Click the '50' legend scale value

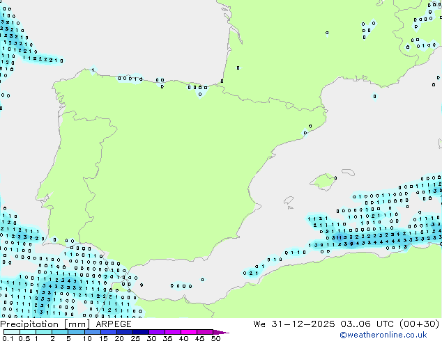pyautogui.click(x=215, y=338)
